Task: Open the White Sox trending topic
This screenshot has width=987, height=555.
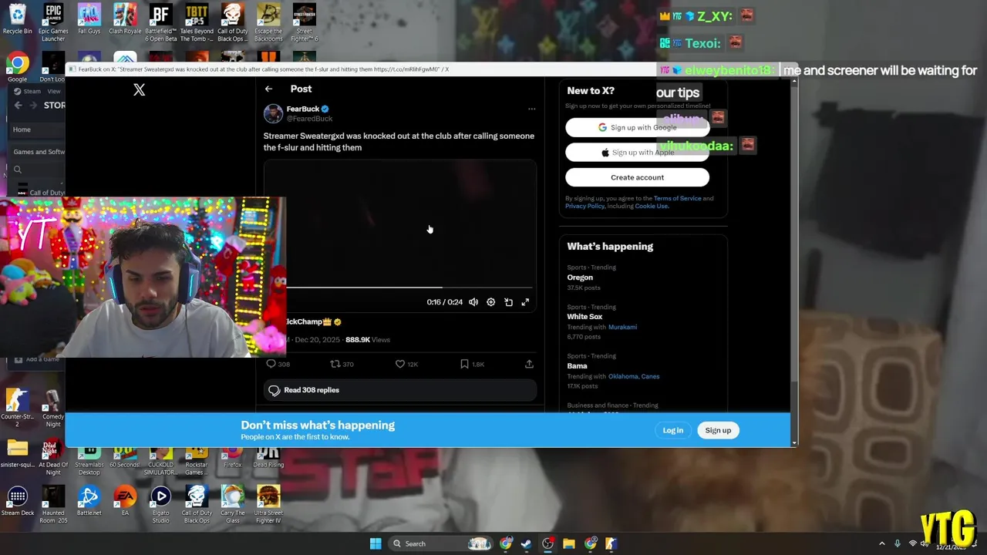Action: coord(584,317)
